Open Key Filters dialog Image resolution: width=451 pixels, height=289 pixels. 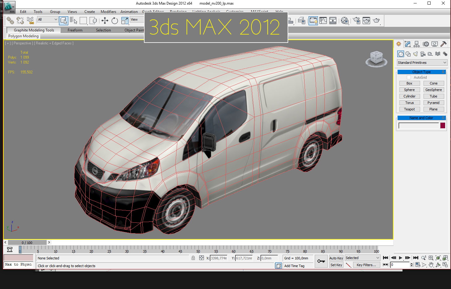pos(366,265)
